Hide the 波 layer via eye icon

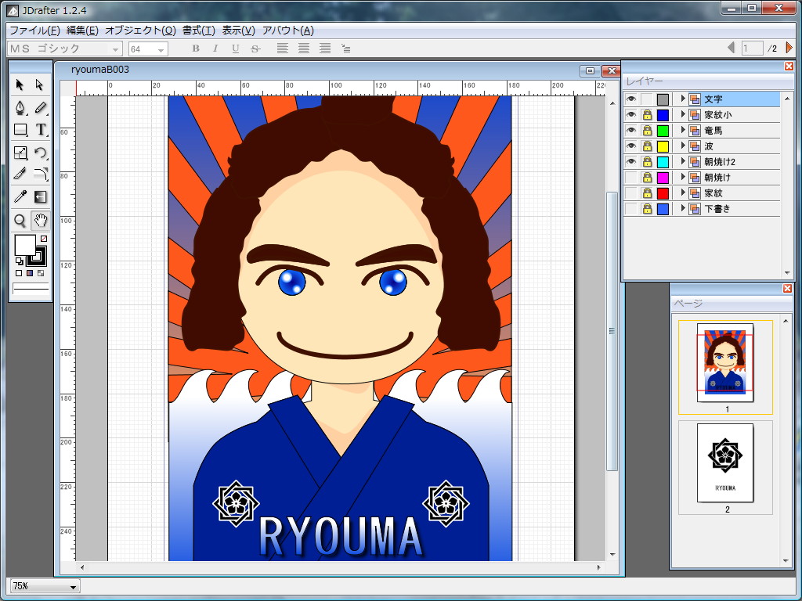pos(631,146)
